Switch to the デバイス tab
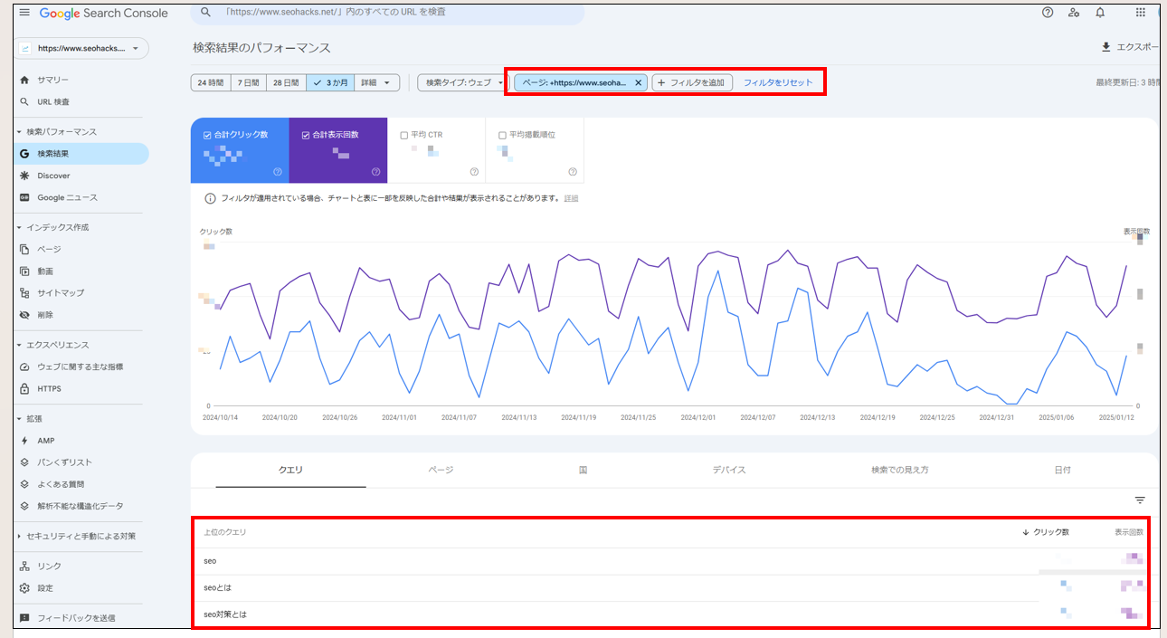Viewport: 1167px width, 638px height. click(729, 471)
